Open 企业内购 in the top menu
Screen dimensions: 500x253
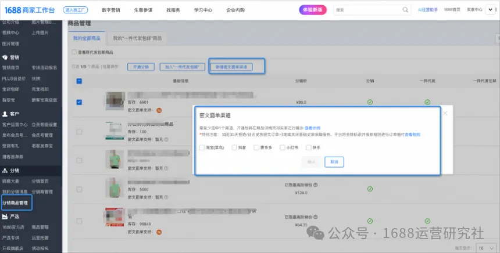235,10
